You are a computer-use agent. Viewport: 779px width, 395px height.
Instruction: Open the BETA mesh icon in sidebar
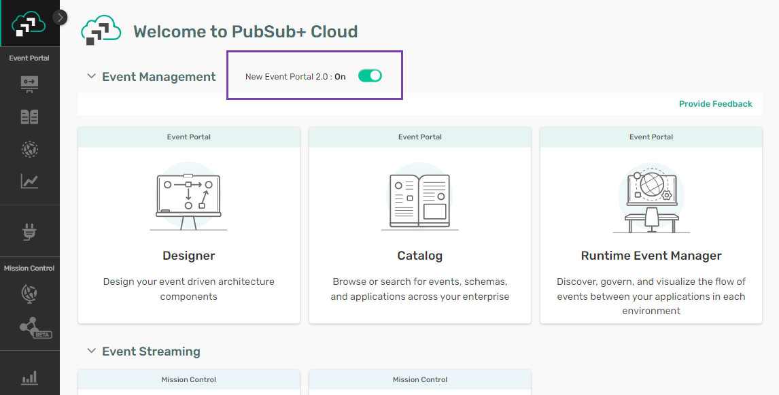(x=35, y=328)
